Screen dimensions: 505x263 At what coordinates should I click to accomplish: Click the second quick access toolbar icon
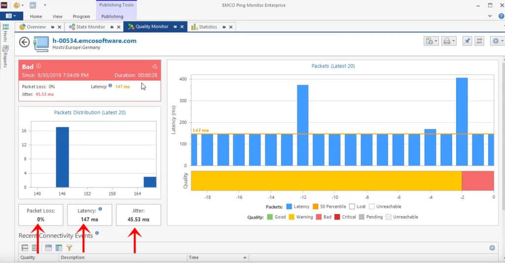(33, 5)
